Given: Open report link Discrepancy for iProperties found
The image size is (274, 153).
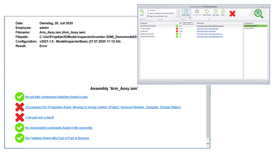Looking at the screenshot, I should tap(103, 107).
